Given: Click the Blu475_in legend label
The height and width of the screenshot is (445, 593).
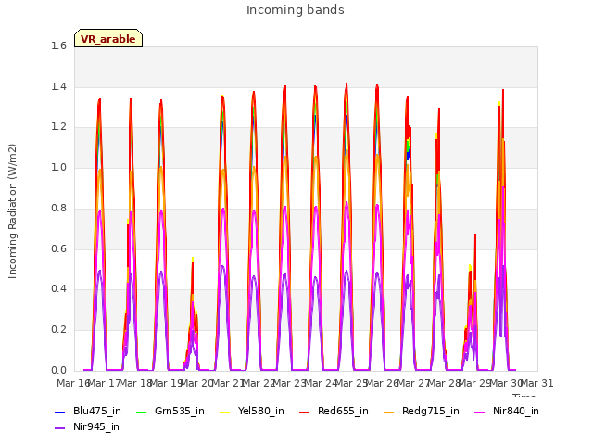Looking at the screenshot, I should [96, 411].
